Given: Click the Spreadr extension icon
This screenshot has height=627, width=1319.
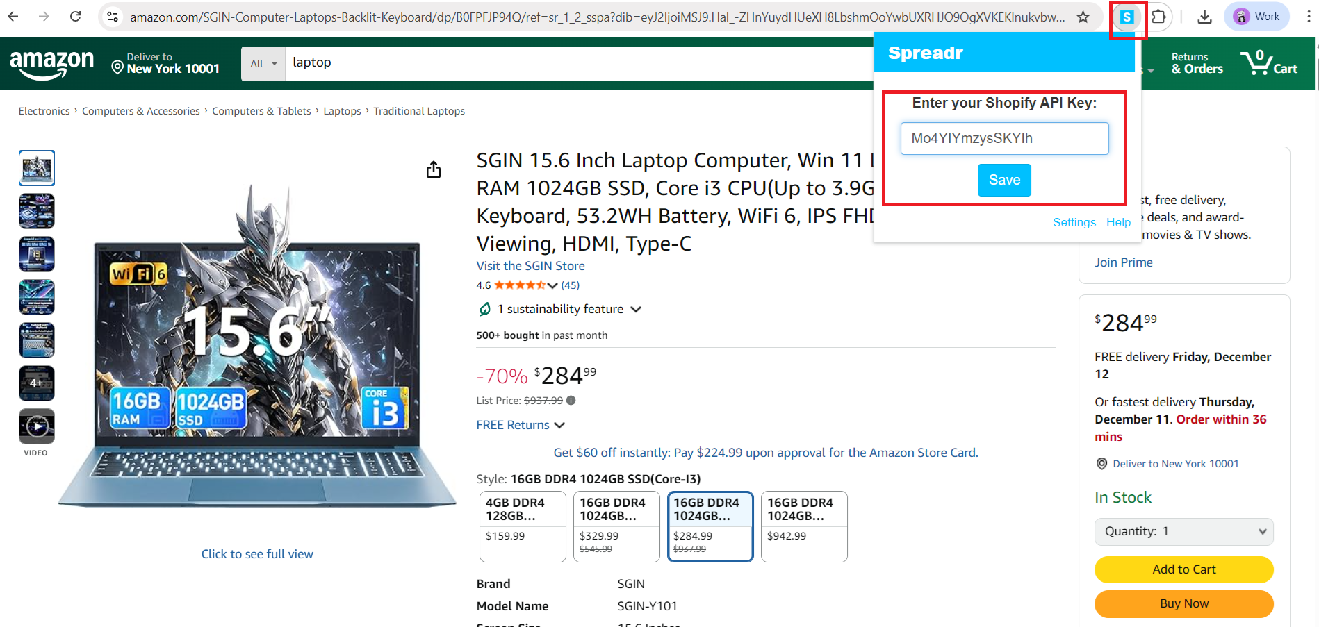Looking at the screenshot, I should click(1127, 17).
